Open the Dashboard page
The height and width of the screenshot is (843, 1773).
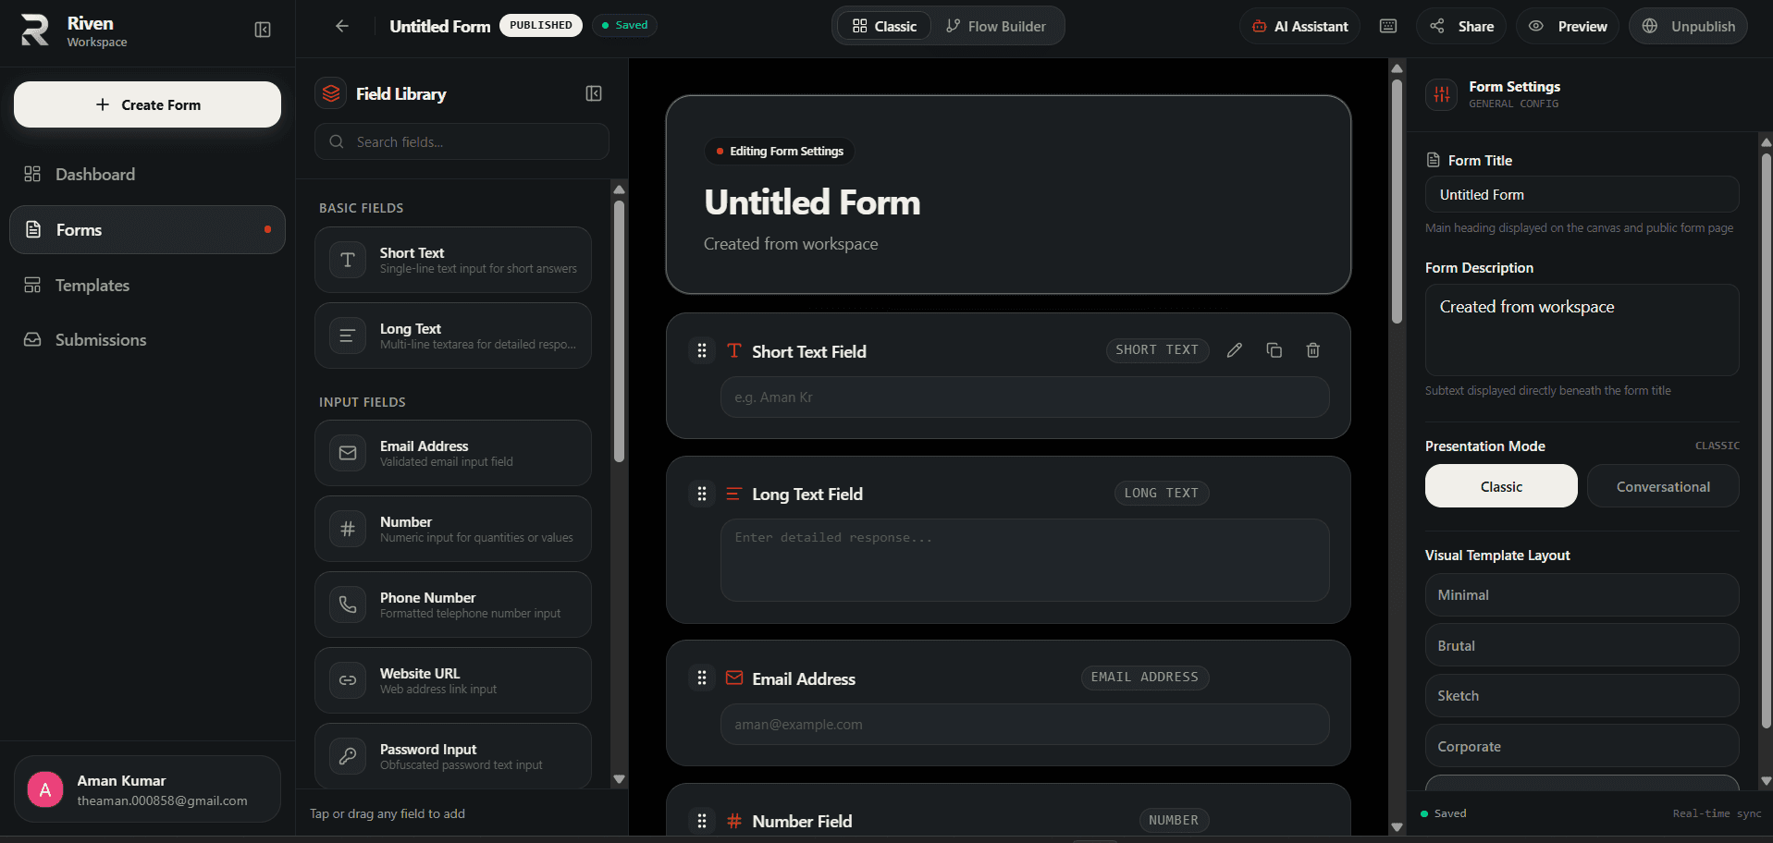pyautogui.click(x=147, y=175)
